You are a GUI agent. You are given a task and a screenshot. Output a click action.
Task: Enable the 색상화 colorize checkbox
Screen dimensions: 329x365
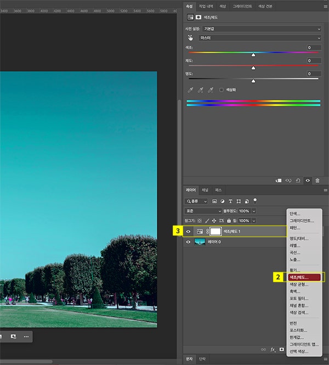coord(222,90)
